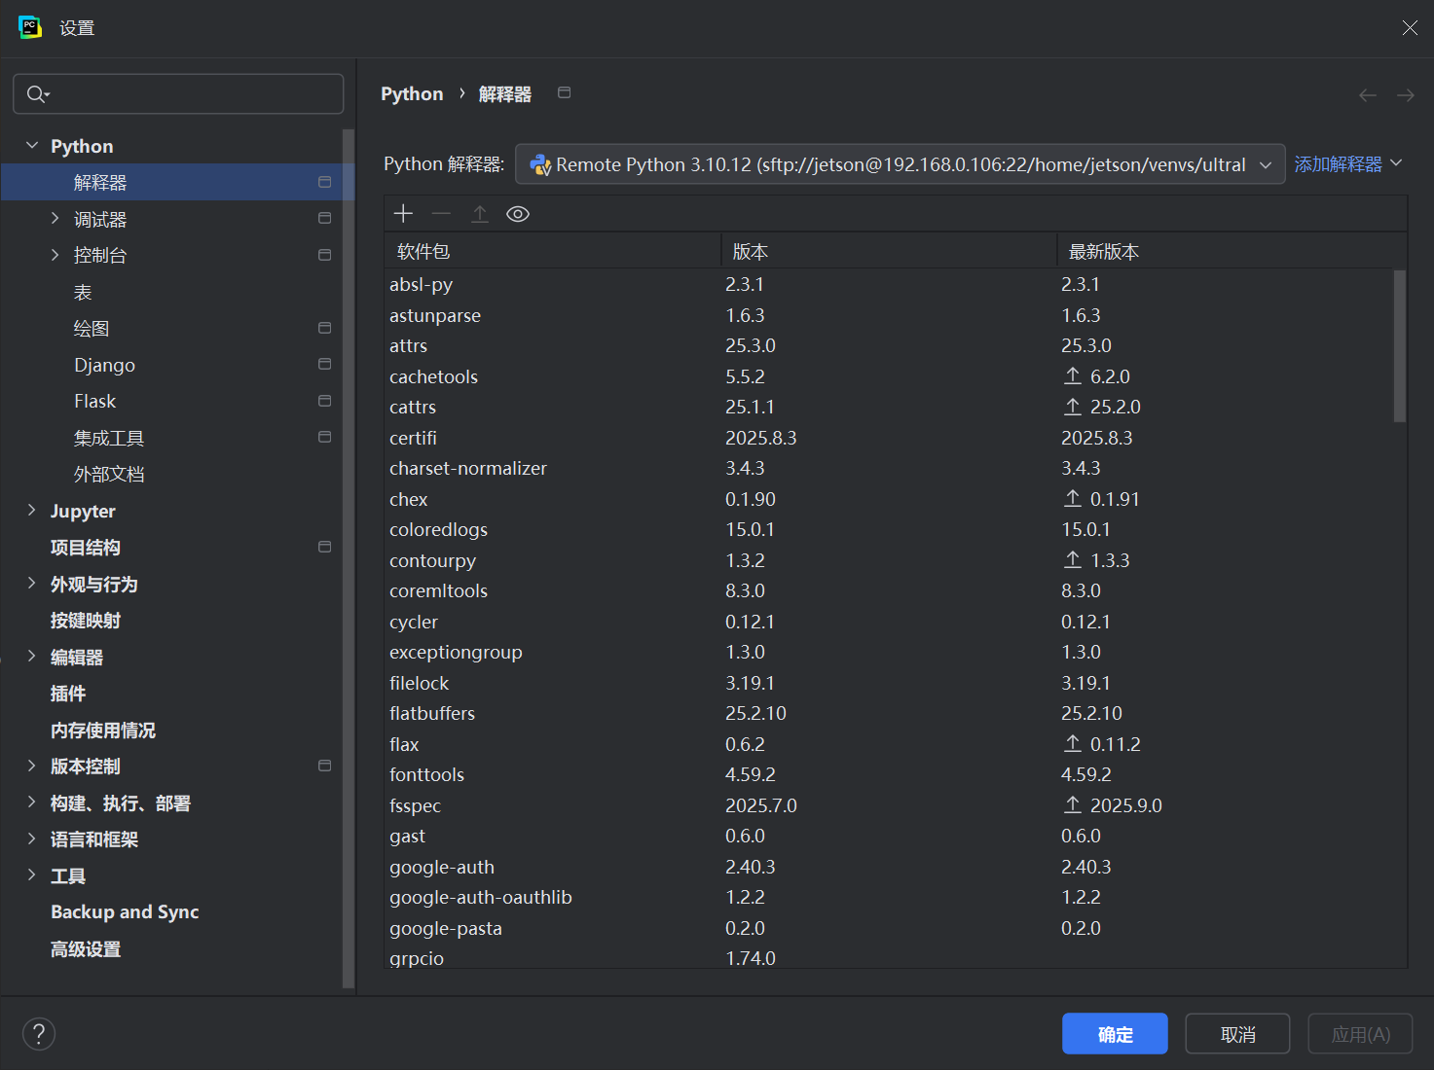Image resolution: width=1434 pixels, height=1070 pixels.
Task: Click the project-level icon beside breadcrumb 解释器
Action: click(564, 92)
